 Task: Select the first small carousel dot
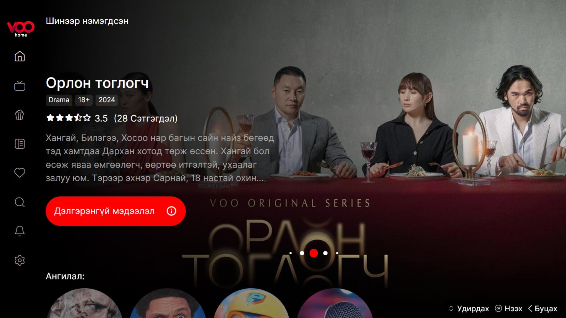click(x=290, y=253)
